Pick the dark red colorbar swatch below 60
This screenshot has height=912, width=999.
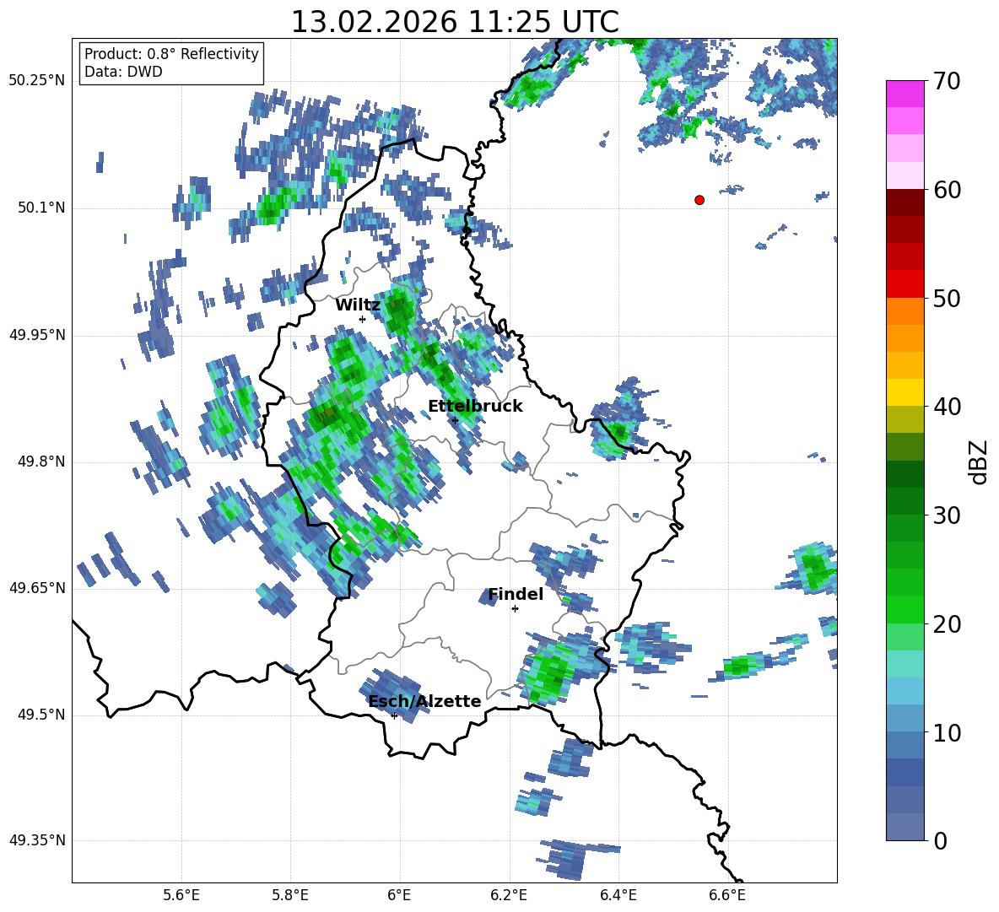(904, 202)
